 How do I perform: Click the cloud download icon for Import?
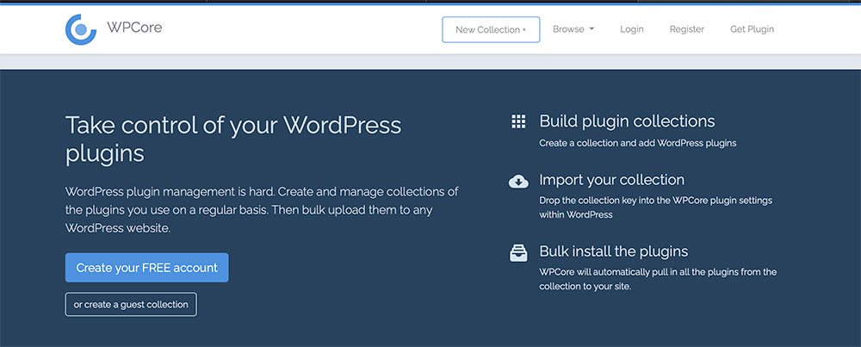518,181
